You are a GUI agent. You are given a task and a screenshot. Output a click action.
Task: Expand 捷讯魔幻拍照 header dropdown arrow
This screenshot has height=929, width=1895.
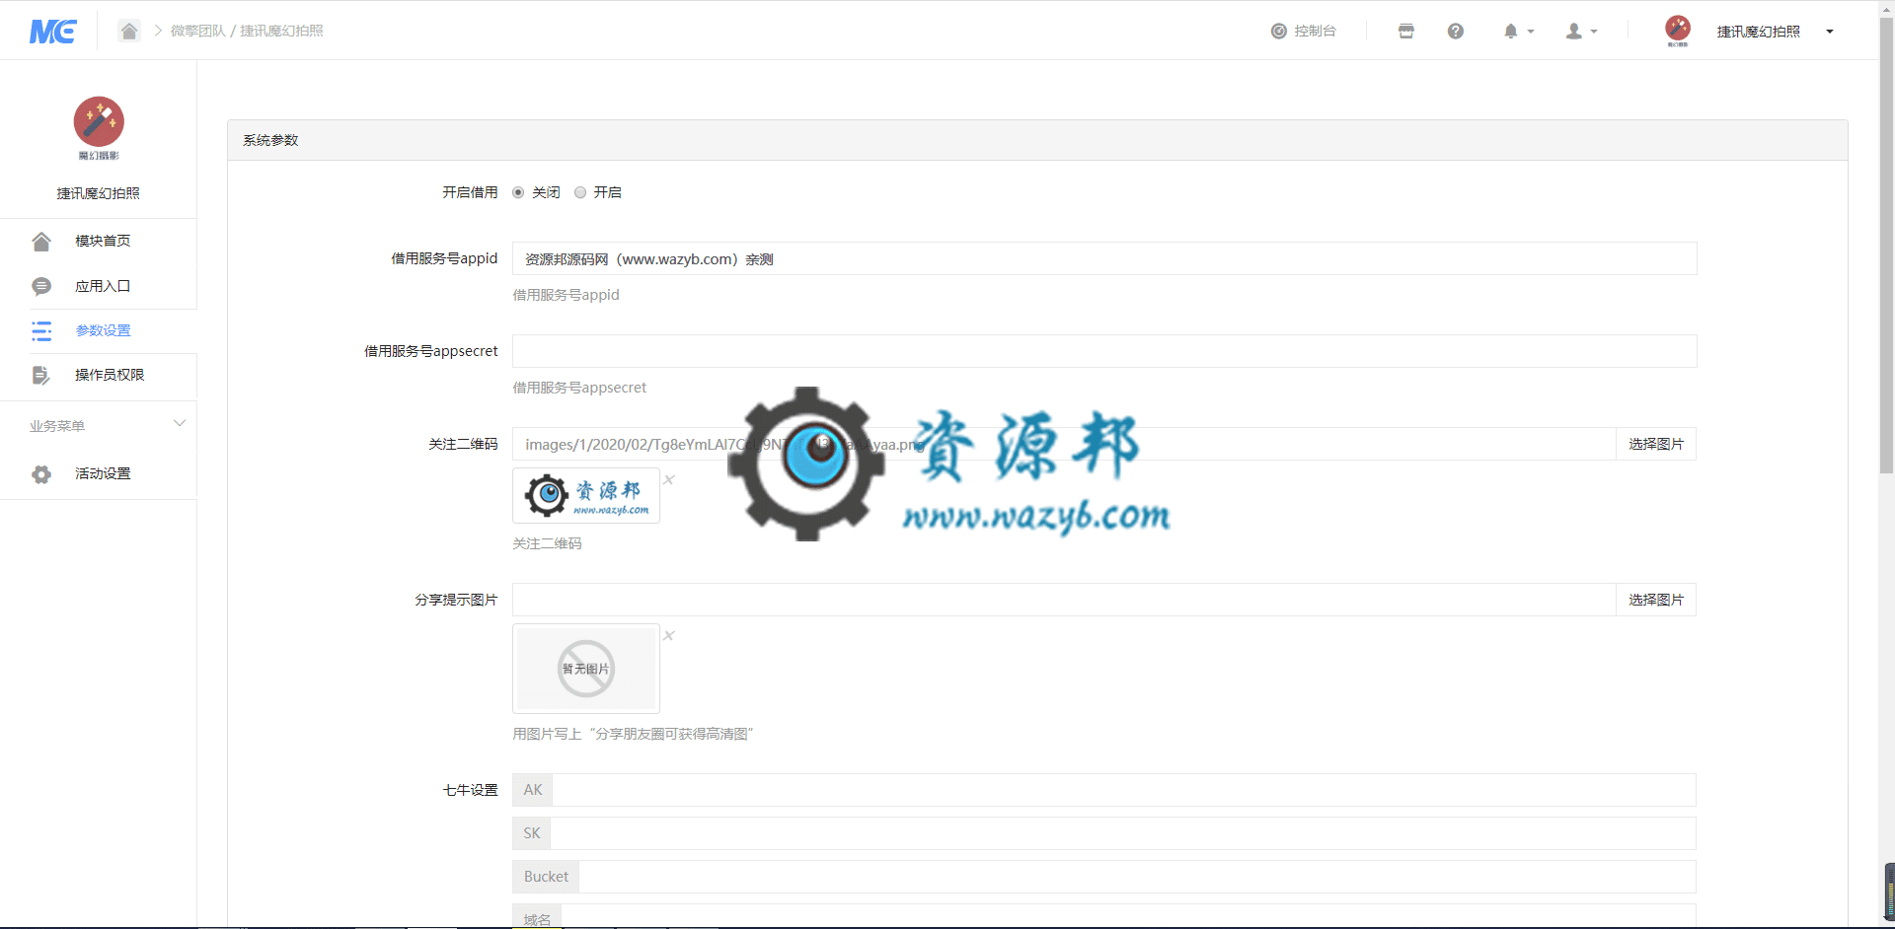coord(1830,32)
